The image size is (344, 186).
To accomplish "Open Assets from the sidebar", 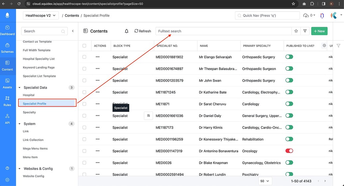I will click(7, 84).
